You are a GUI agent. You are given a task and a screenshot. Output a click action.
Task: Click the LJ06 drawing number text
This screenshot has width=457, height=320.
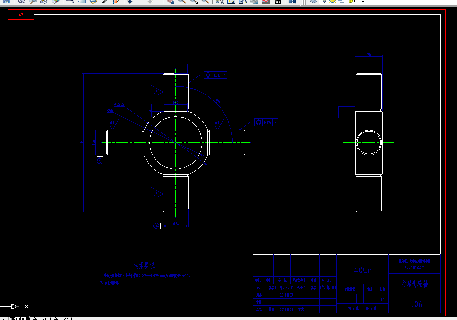[x=414, y=304]
